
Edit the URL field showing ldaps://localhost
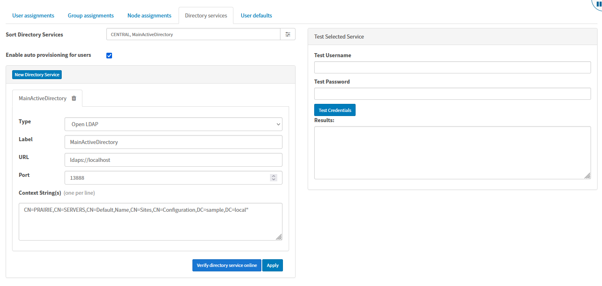pyautogui.click(x=173, y=159)
